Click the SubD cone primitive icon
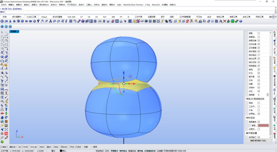 (x=10, y=21)
